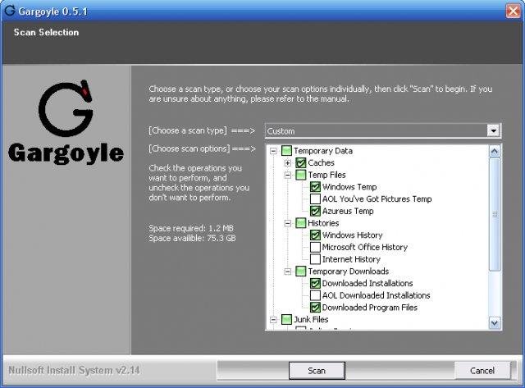Select the Windows History label
The width and height of the screenshot is (525, 388).
click(352, 235)
